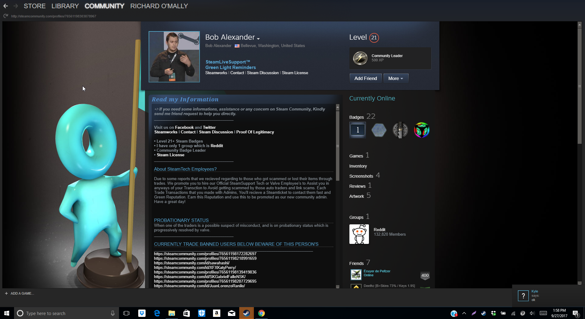
Task: Click the info box vertical scrollbar
Action: point(338,146)
